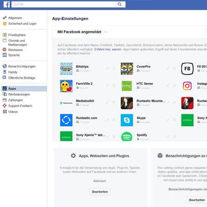Edit HTC Sense with pencil icon
Image resolution: width=207 pixels, height=207 pixels.
pyautogui.click(x=168, y=85)
